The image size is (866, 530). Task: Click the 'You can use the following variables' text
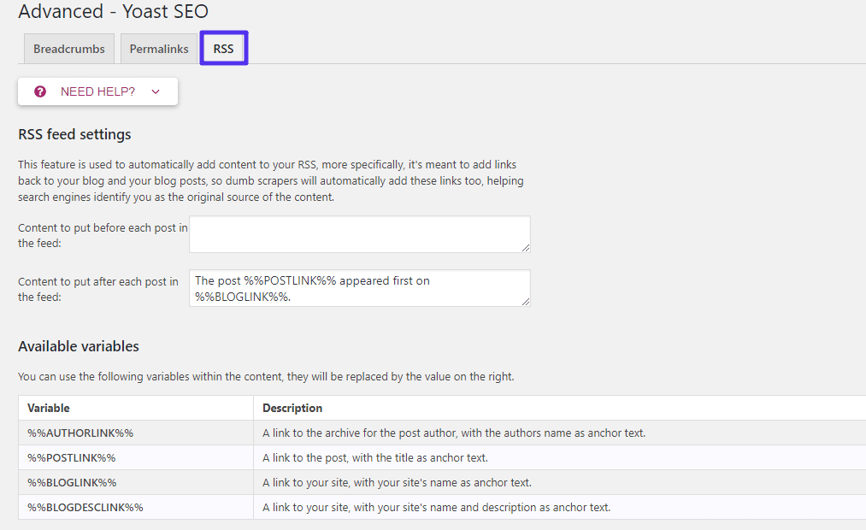pyautogui.click(x=266, y=376)
